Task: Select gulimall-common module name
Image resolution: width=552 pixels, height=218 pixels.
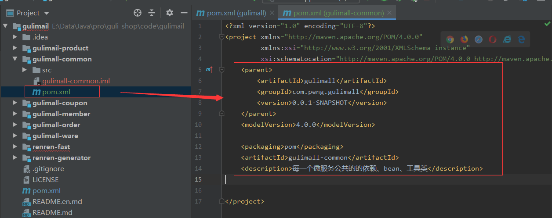Action: point(62,59)
